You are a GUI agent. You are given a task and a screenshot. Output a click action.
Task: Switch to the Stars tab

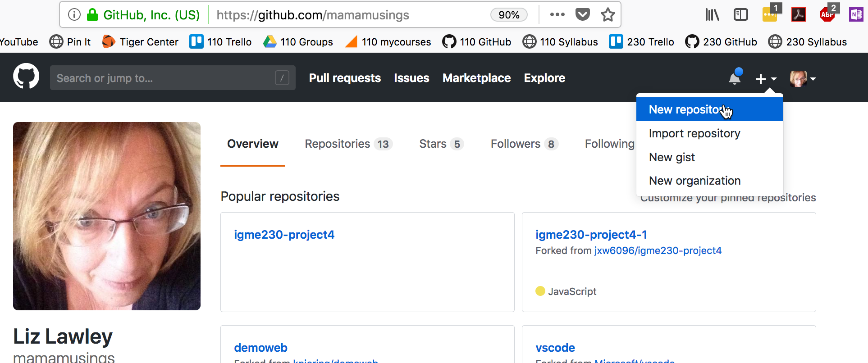(441, 144)
